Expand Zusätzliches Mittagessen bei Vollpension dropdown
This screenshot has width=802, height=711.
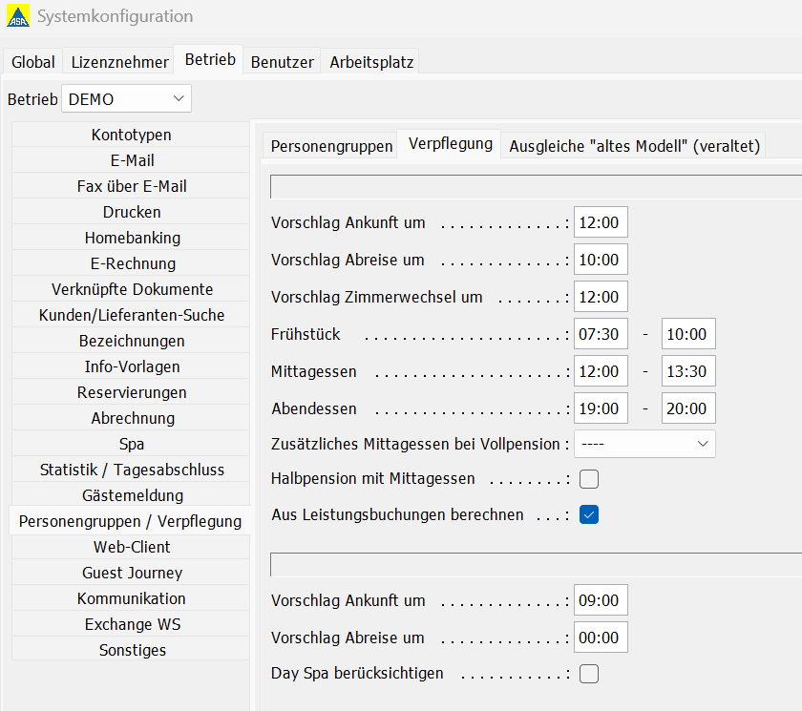[x=644, y=444]
